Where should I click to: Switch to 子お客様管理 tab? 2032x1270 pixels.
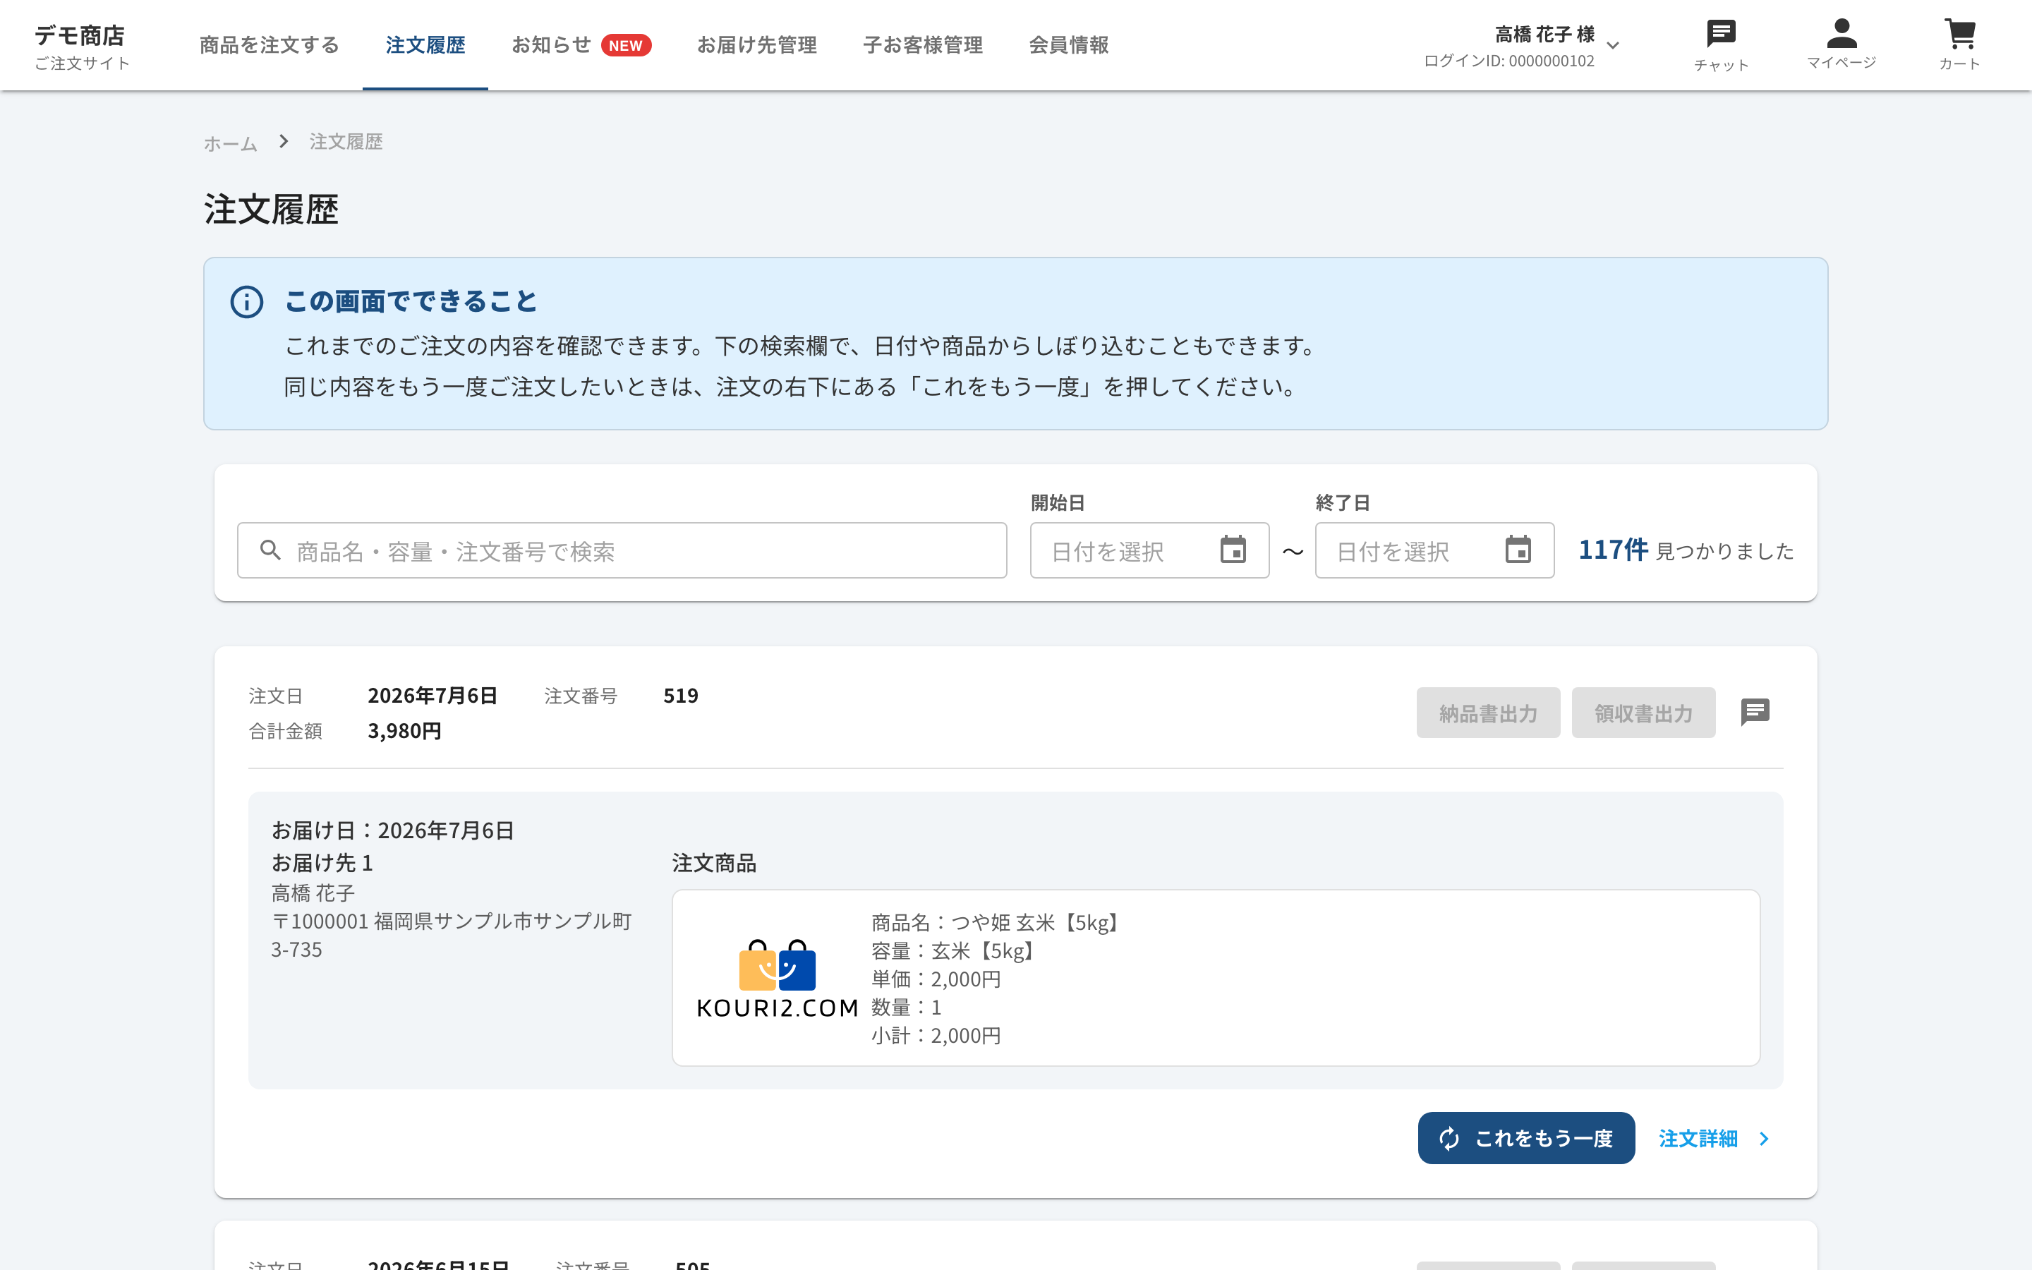coord(923,44)
